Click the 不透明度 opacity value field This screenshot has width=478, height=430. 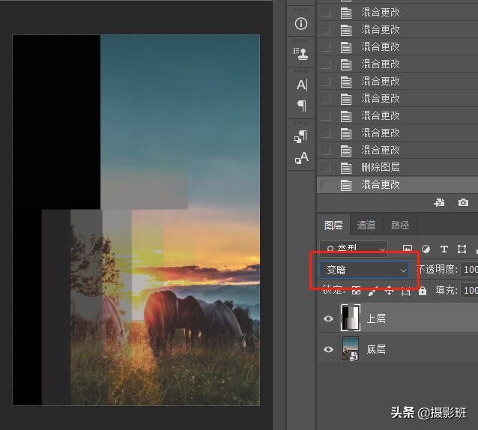(470, 270)
